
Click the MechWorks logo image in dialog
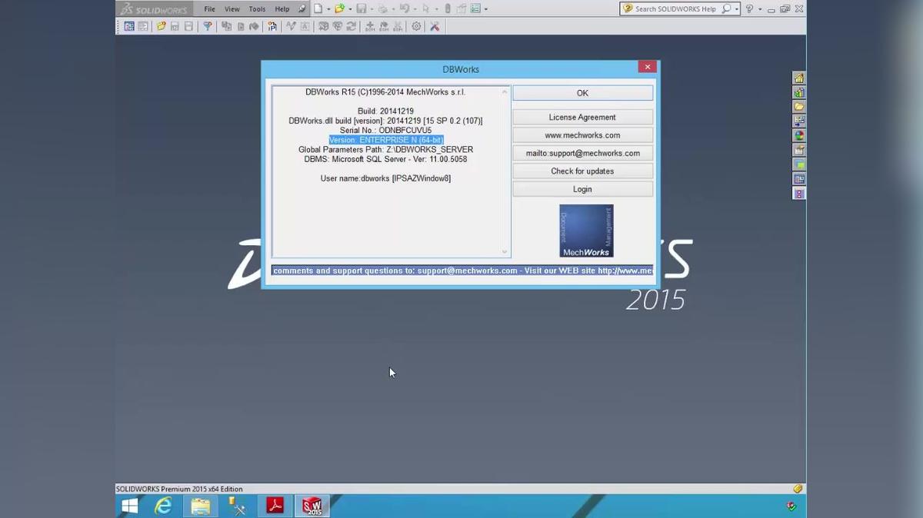click(x=586, y=231)
